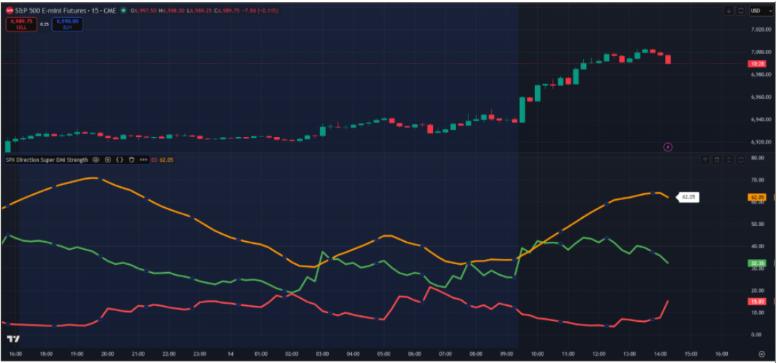The height and width of the screenshot is (363, 777).
Task: Click the purple lightning bolt event marker
Action: pyautogui.click(x=668, y=146)
